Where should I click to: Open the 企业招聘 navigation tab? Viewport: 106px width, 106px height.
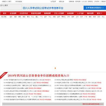(x=13, y=13)
